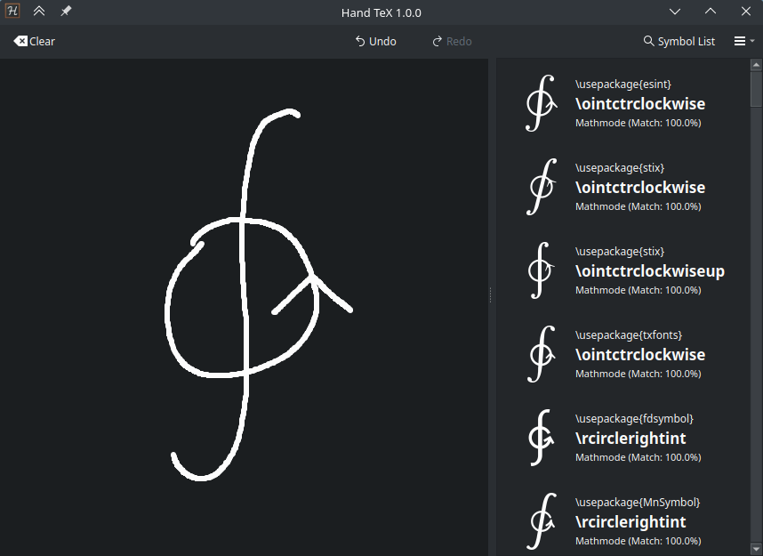Select the MnSymbol \rcirclerightint symbol icon

pos(541,522)
